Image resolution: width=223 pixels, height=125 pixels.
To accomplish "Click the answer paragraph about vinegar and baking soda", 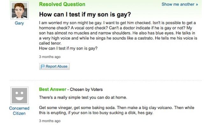I will 117,110.
